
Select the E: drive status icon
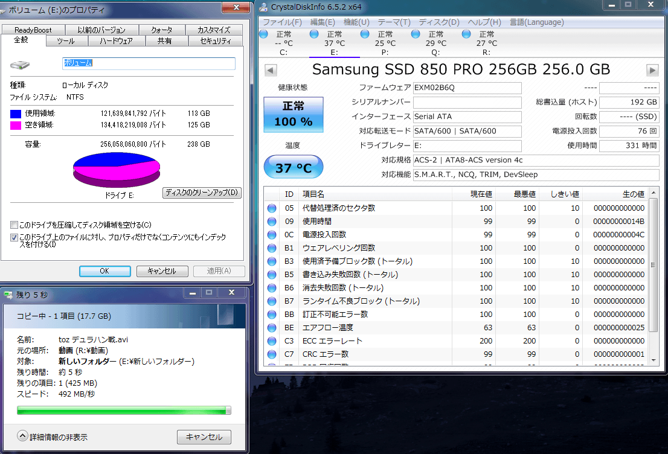coord(315,34)
